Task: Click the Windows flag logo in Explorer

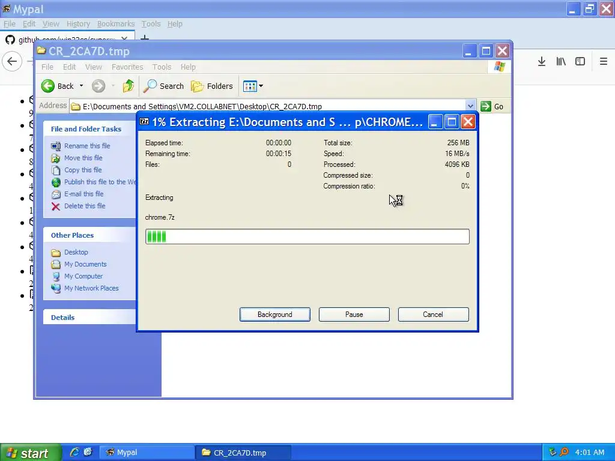Action: pyautogui.click(x=499, y=66)
